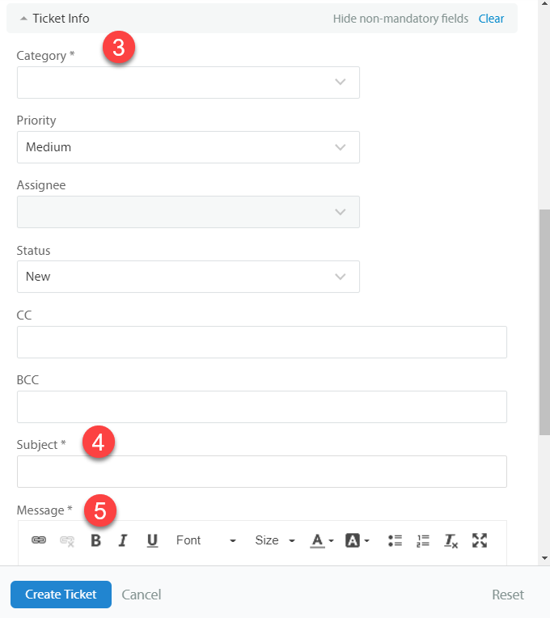This screenshot has height=618, width=550.
Task: Maximize the message editor
Action: pos(480,540)
